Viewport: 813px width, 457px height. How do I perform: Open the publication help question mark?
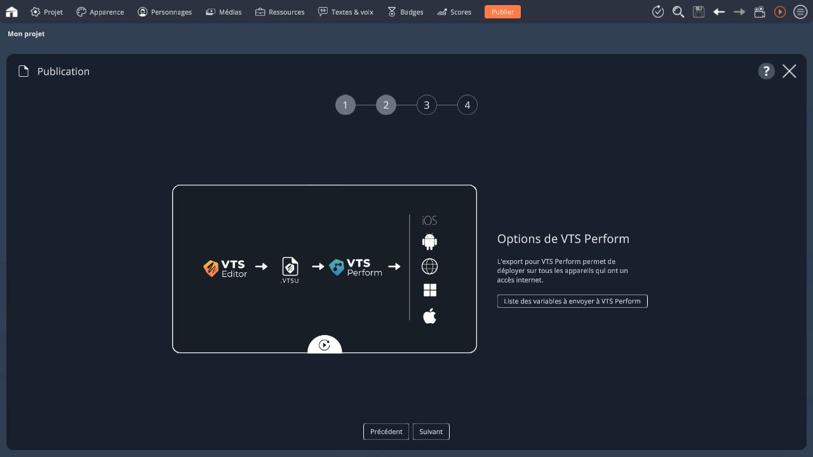click(x=766, y=71)
